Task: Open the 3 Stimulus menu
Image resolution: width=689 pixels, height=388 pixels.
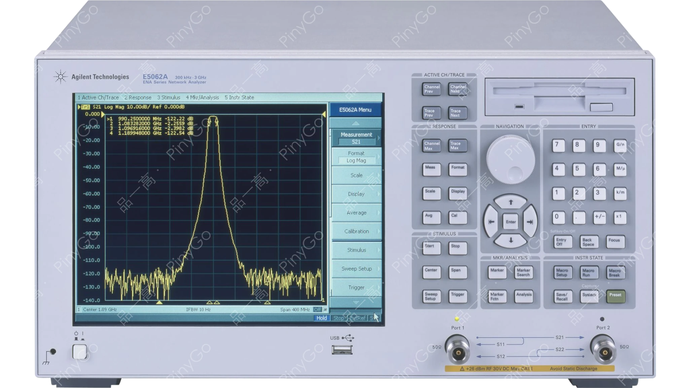Action: tap(169, 98)
